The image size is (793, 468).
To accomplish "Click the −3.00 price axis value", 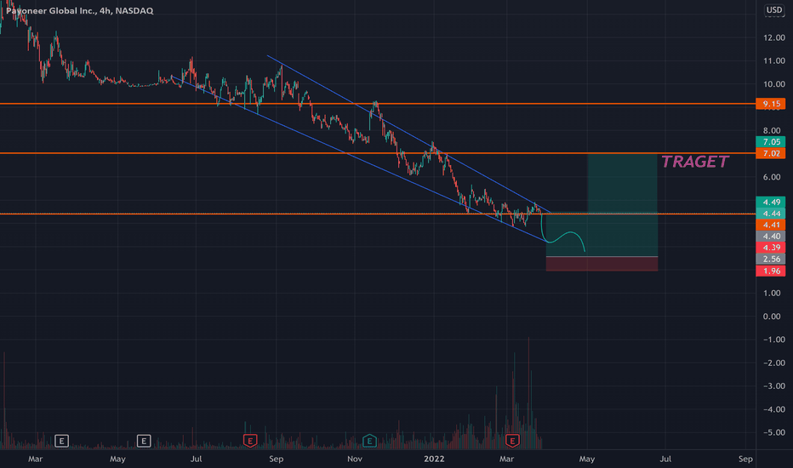I will (x=774, y=386).
